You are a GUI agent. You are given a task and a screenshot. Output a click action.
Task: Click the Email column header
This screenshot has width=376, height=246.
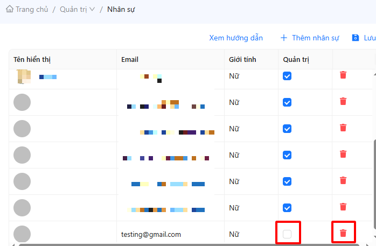pyautogui.click(x=130, y=59)
